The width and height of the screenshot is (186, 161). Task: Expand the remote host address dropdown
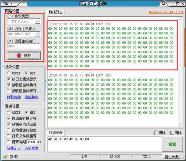click(x=37, y=34)
